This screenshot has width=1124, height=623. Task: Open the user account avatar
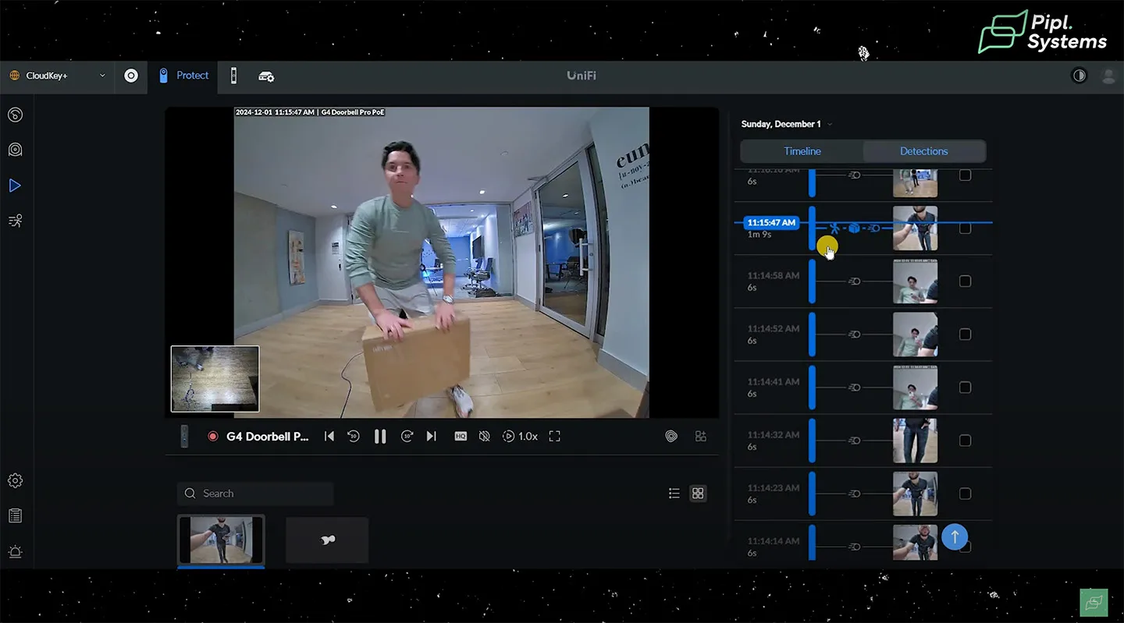(1108, 76)
